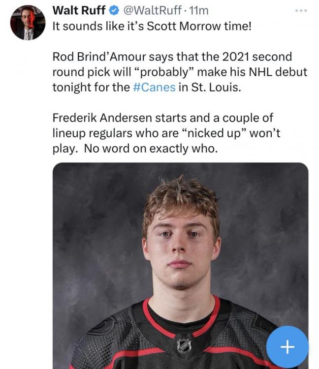The width and height of the screenshot is (319, 369).
Task: Open the three-dot more options menu
Action: tap(300, 10)
